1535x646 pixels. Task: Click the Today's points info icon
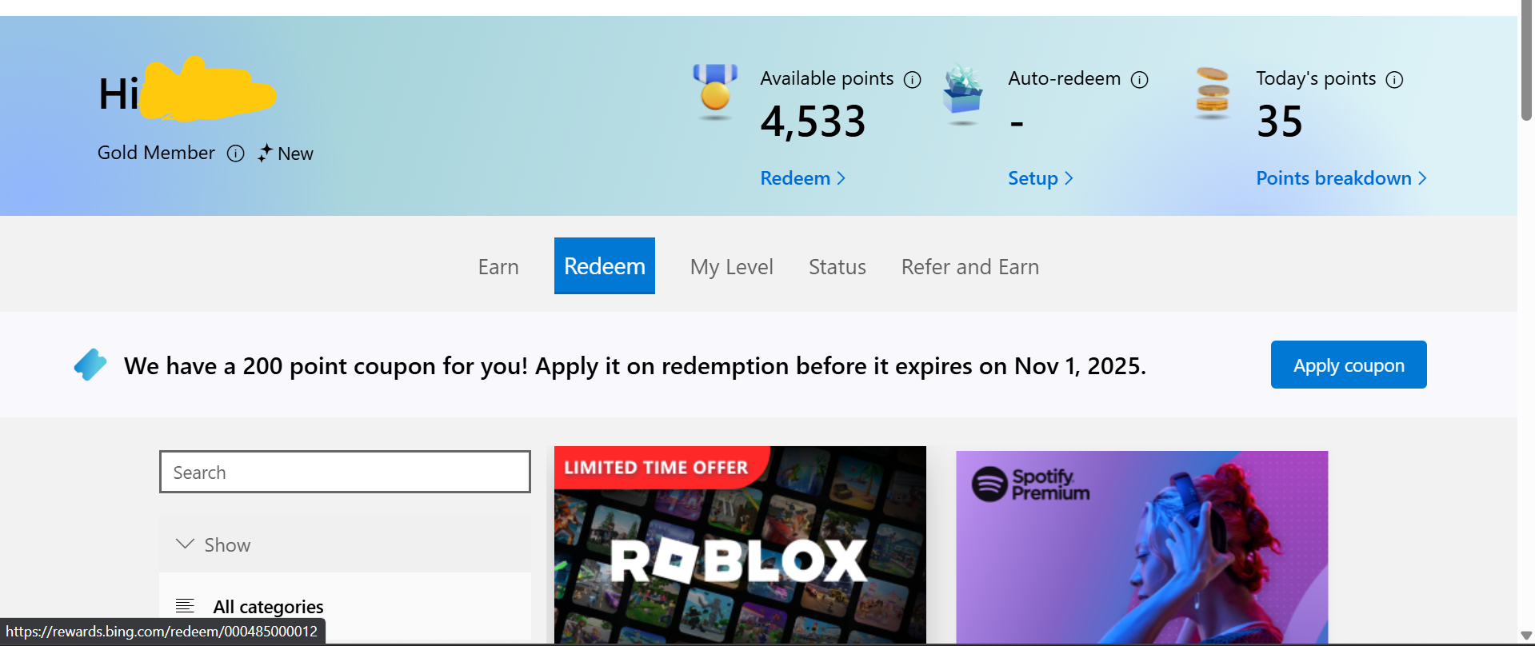click(1394, 79)
